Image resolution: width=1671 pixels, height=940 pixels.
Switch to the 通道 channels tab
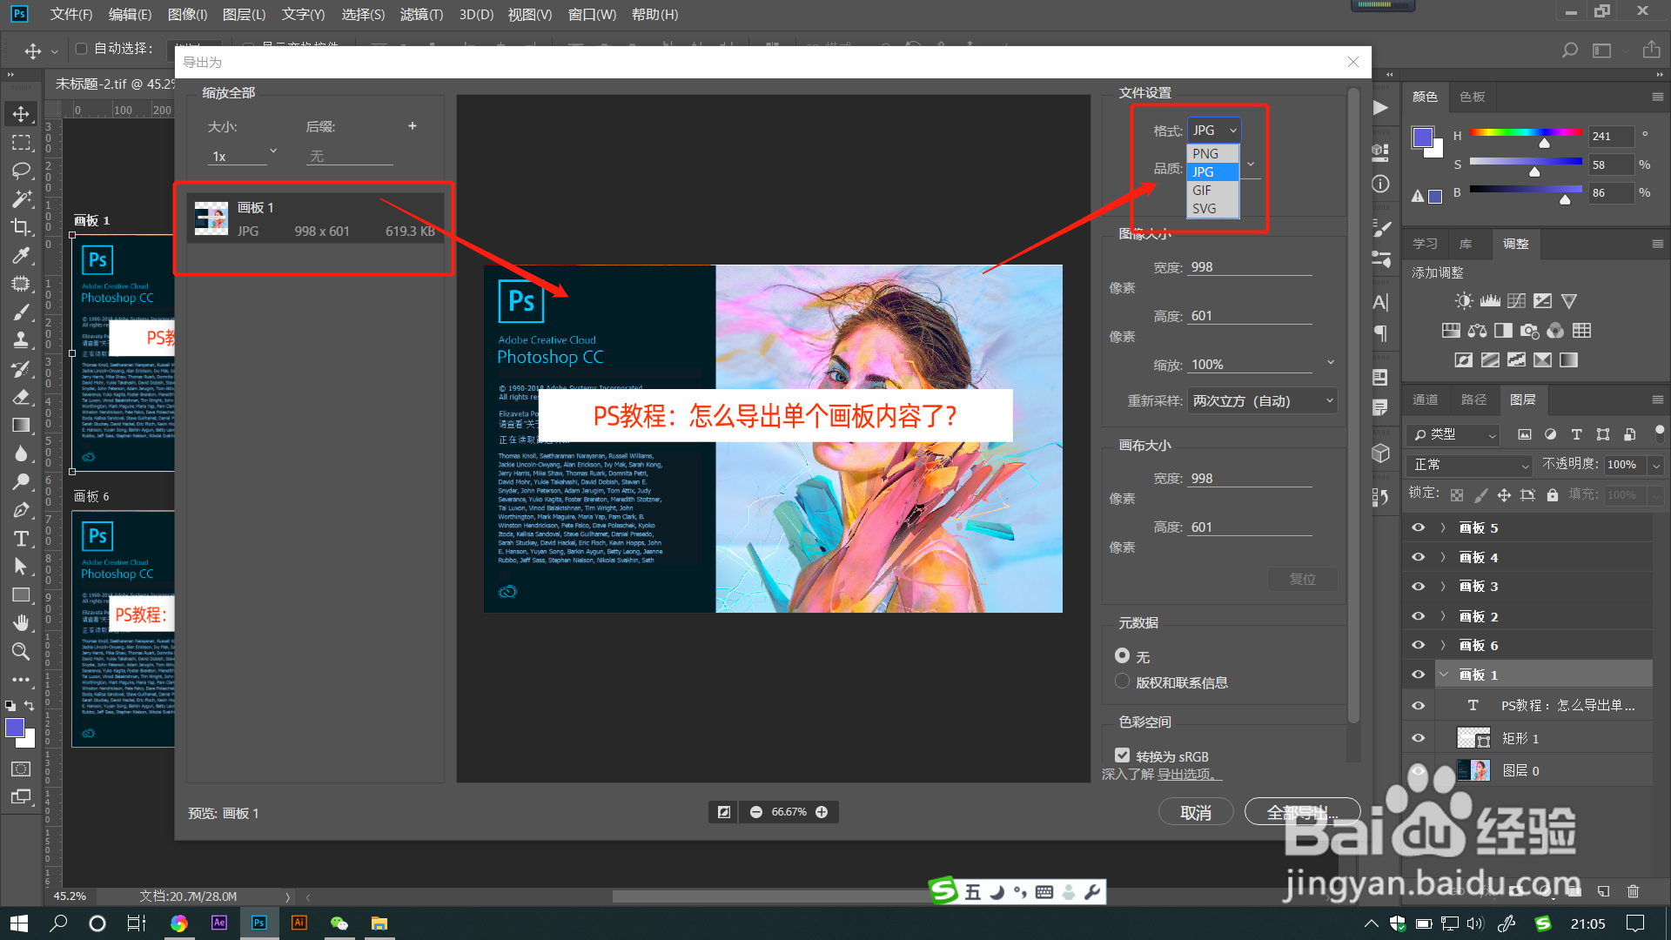(x=1425, y=399)
